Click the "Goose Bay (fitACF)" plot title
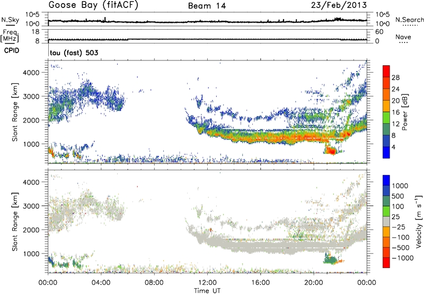Image resolution: width=424 pixels, height=294 pixels. click(93, 5)
